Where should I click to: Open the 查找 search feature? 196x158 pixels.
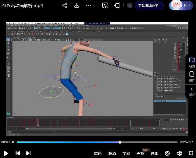point(140,153)
